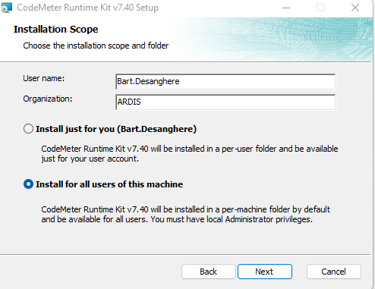Click the 'Installation Scope' heading
This screenshot has width=375, height=289.
pyautogui.click(x=55, y=30)
